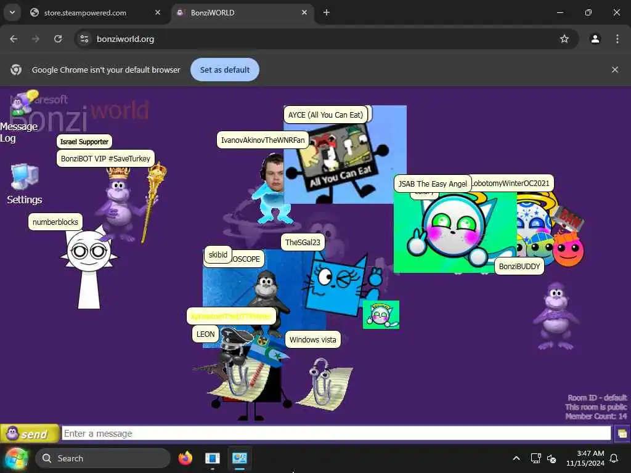This screenshot has width=631, height=473.
Task: Close the store.steampowered.com tab
Action: click(x=158, y=13)
